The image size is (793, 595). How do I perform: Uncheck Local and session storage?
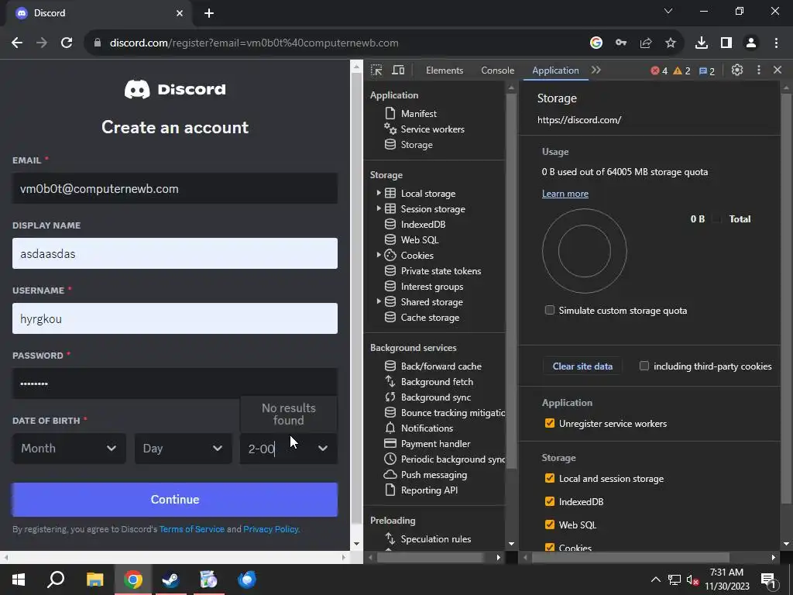point(550,478)
